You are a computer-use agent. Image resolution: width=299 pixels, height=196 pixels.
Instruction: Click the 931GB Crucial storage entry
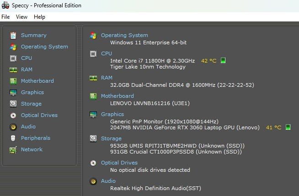176,152
